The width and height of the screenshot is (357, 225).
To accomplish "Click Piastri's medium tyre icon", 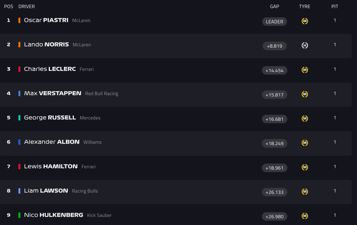I will point(305,21).
